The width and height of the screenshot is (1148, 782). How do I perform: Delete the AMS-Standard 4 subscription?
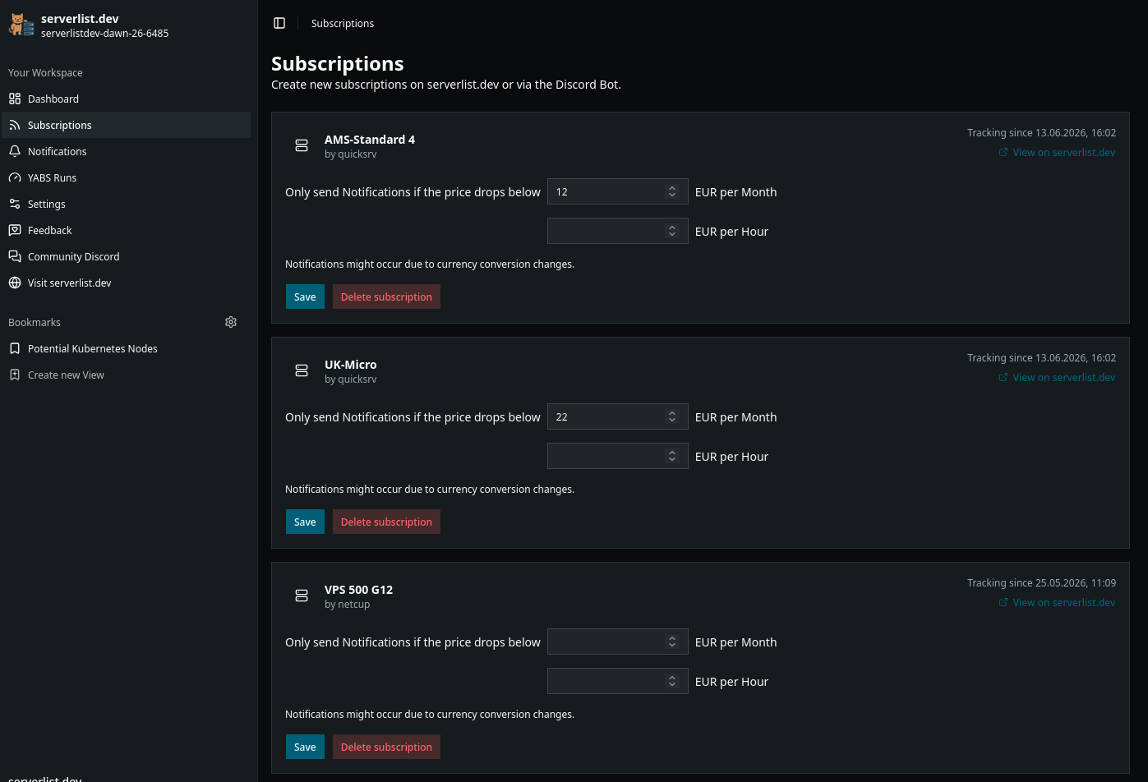coord(386,297)
